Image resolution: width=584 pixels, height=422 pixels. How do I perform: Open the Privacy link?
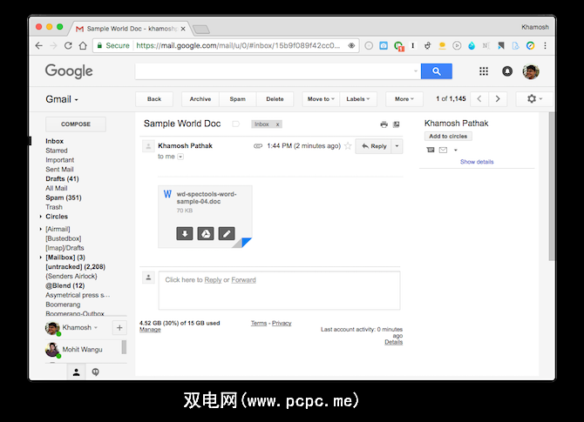click(x=282, y=323)
